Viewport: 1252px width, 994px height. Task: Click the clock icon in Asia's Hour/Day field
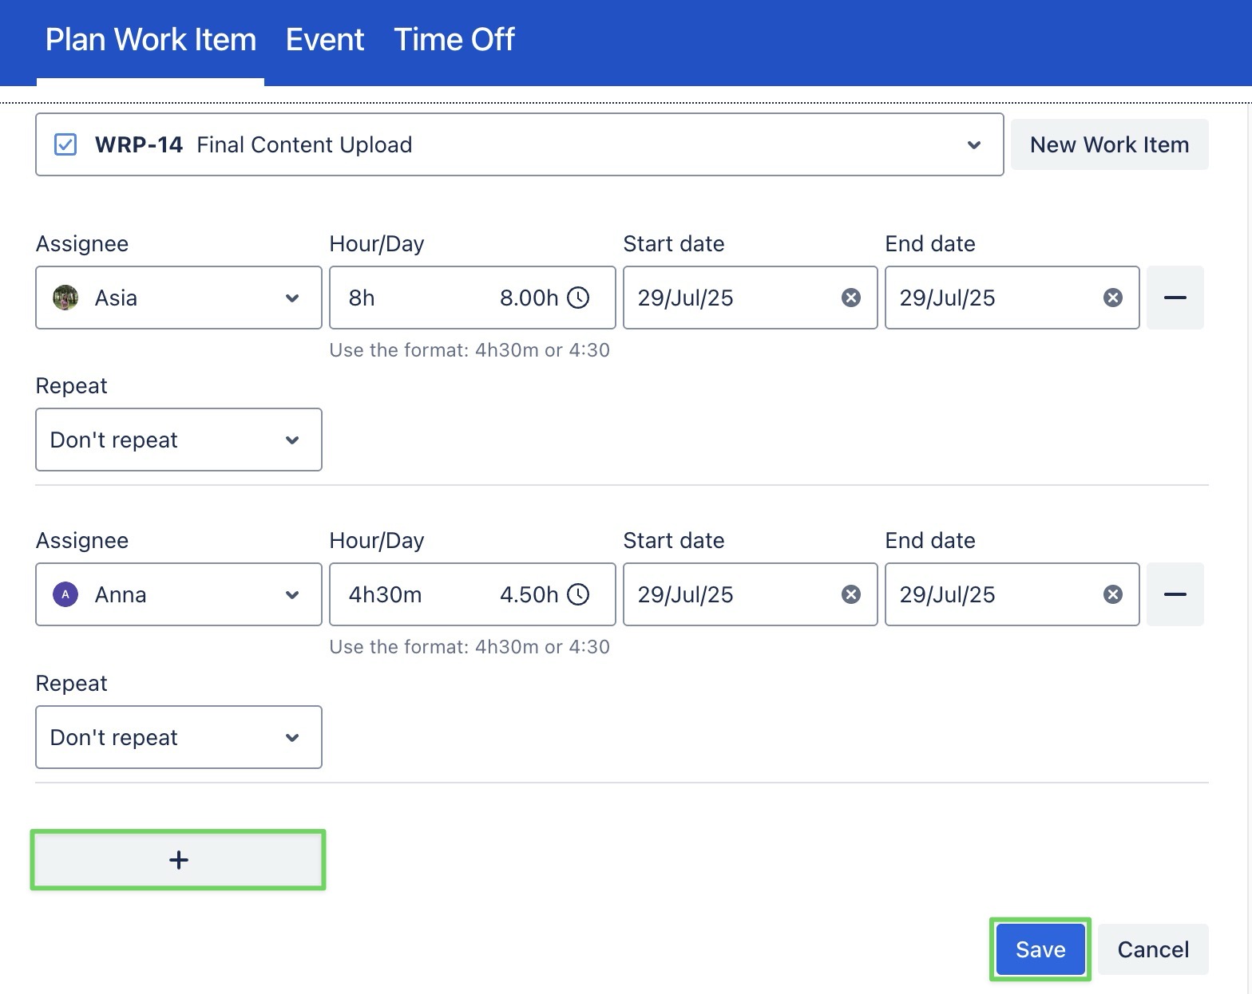pyautogui.click(x=578, y=298)
